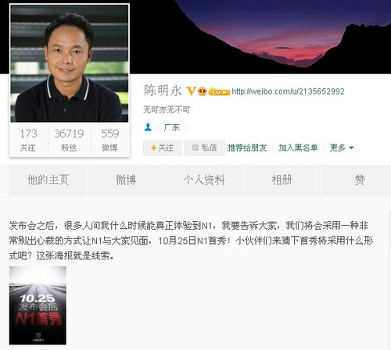Click the 广东 location link

[172, 127]
